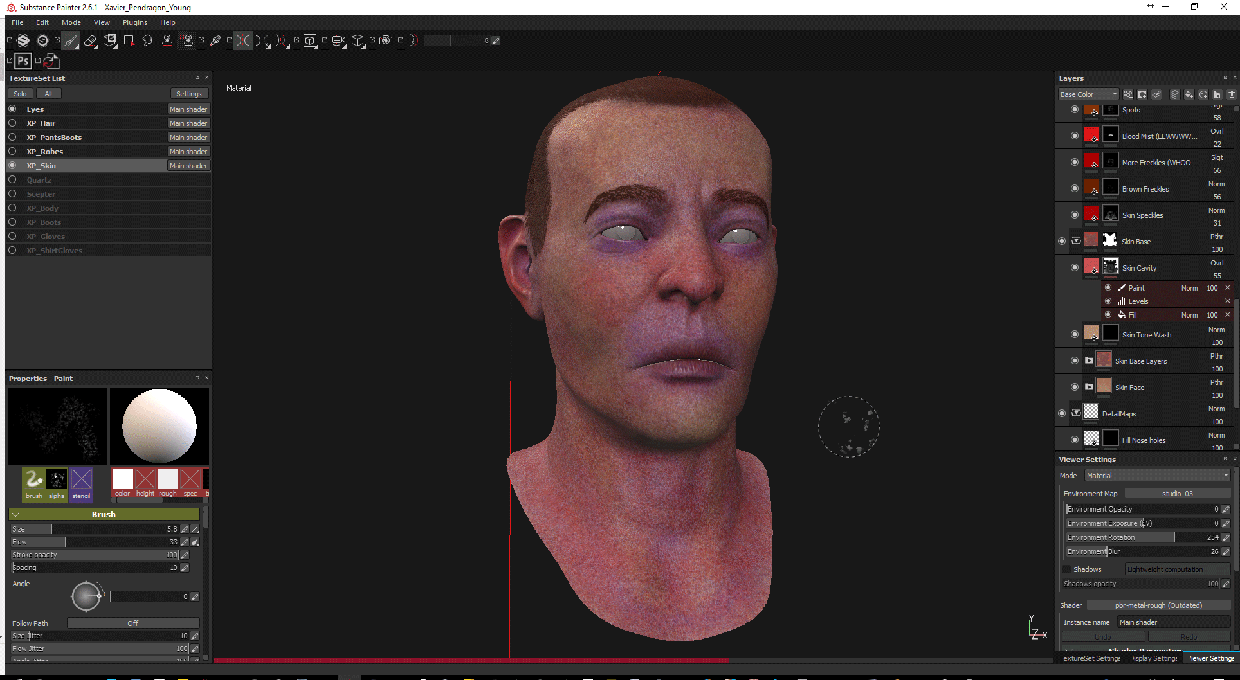The height and width of the screenshot is (680, 1240).
Task: Select the XP_Robes texture set radio
Action: point(12,151)
